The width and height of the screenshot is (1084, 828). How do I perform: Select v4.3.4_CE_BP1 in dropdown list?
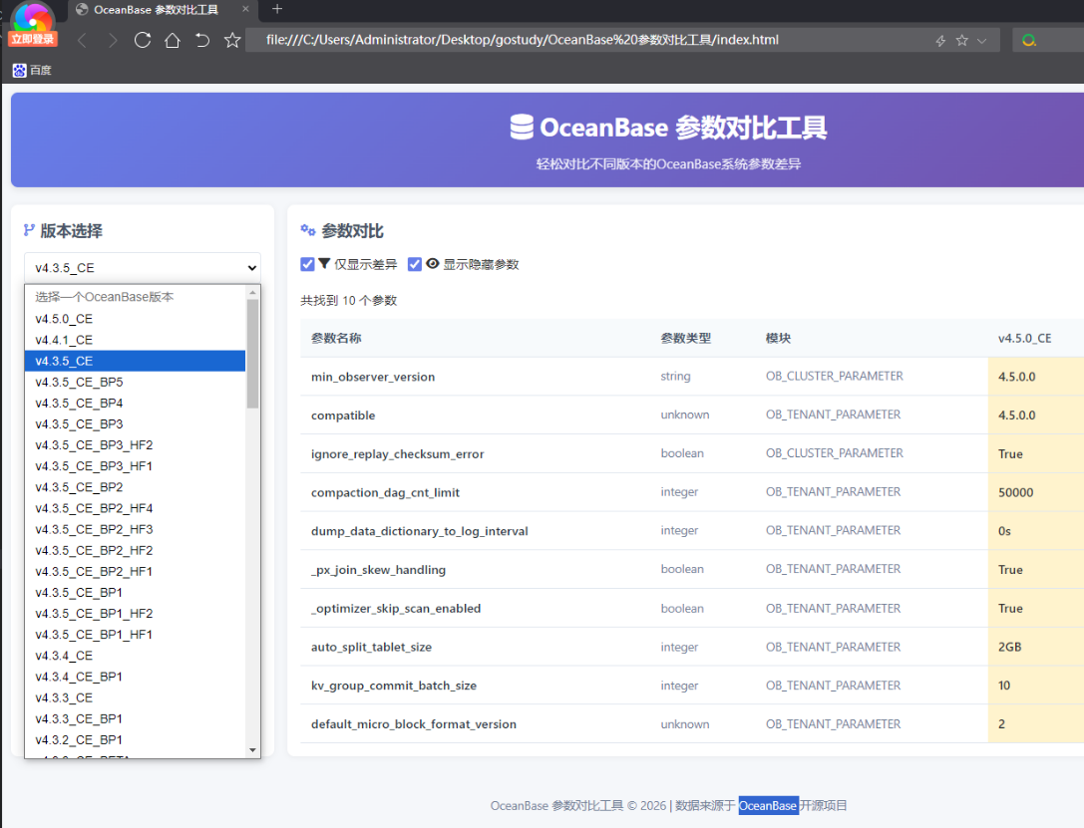[135, 677]
